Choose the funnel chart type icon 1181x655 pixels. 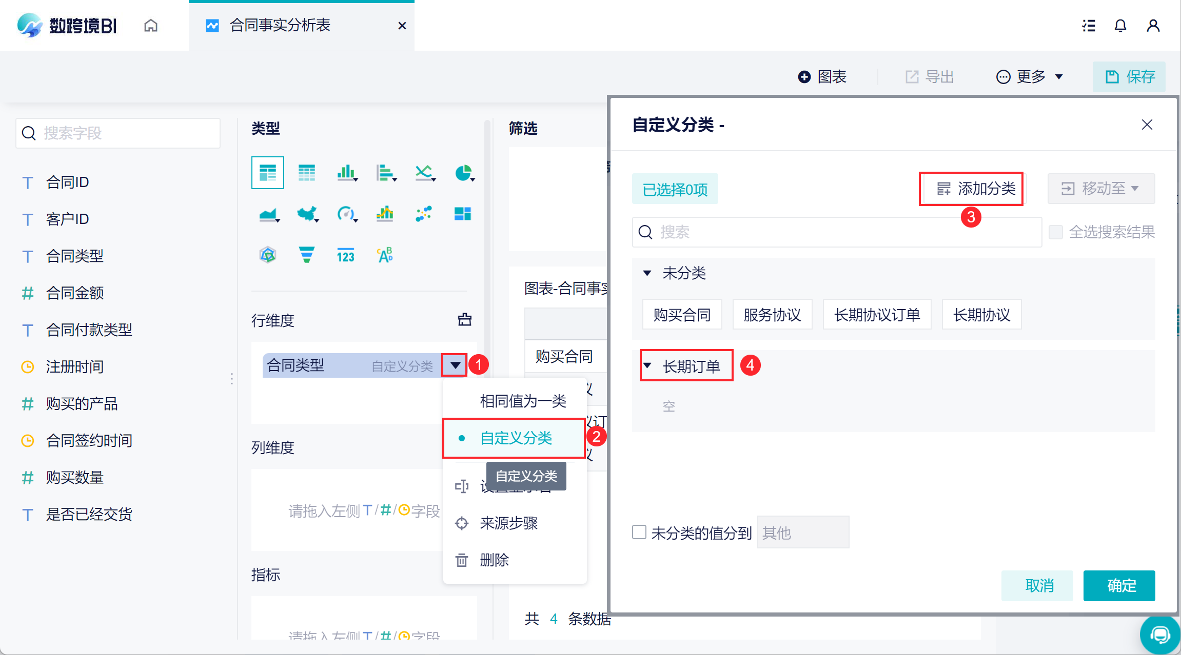306,255
